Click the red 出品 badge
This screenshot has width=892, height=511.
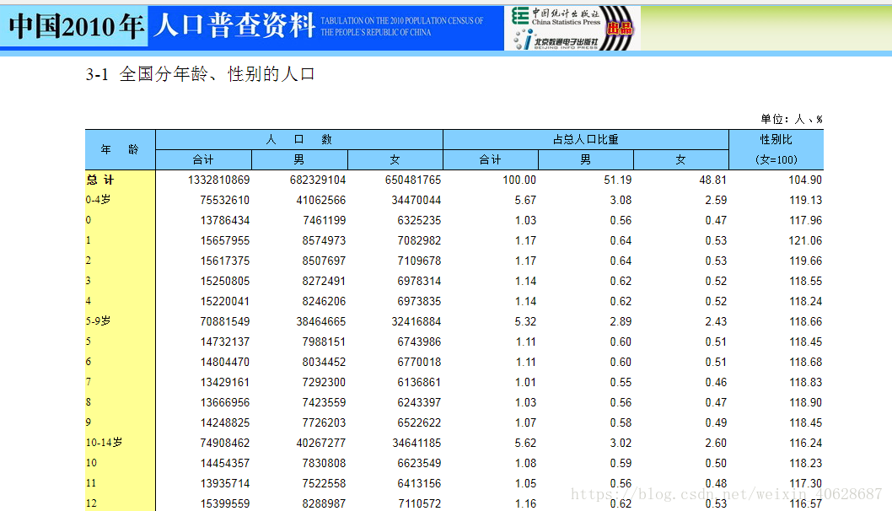(x=620, y=28)
